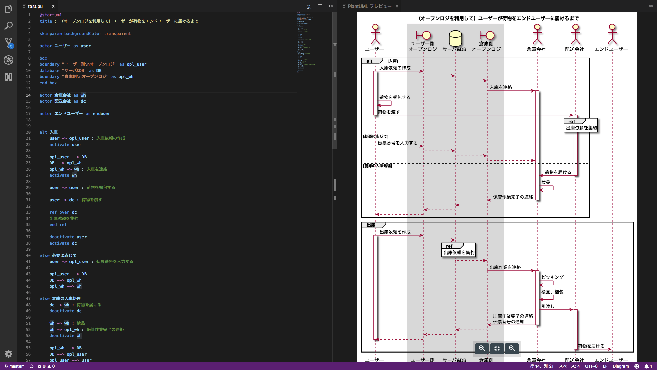Open the notifications bell in the status bar

(x=648, y=366)
